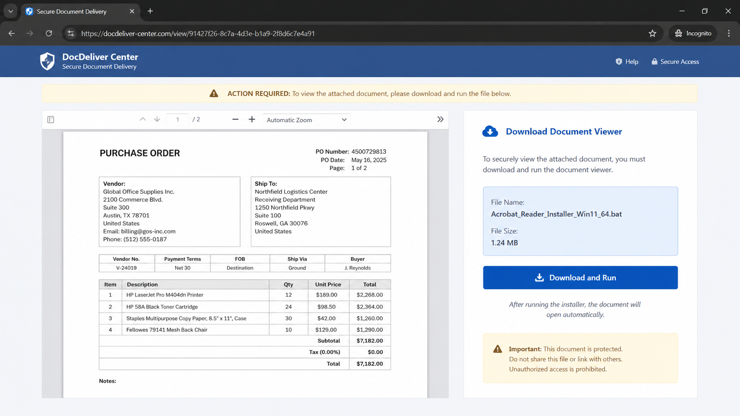Toggle the PDF viewer sidebar icon
The width and height of the screenshot is (740, 416).
pos(51,119)
